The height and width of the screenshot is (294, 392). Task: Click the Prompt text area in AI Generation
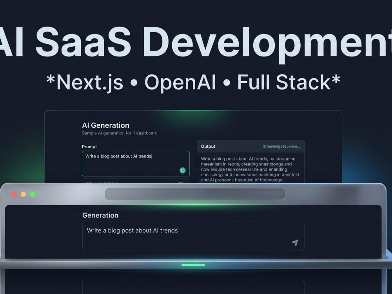(x=136, y=163)
